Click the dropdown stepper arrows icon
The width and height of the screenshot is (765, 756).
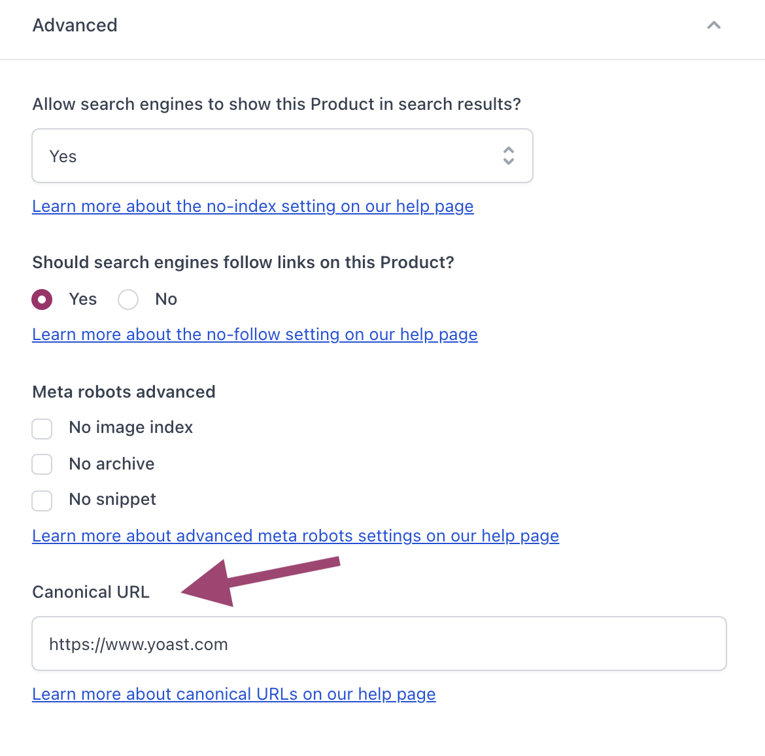[x=508, y=156]
